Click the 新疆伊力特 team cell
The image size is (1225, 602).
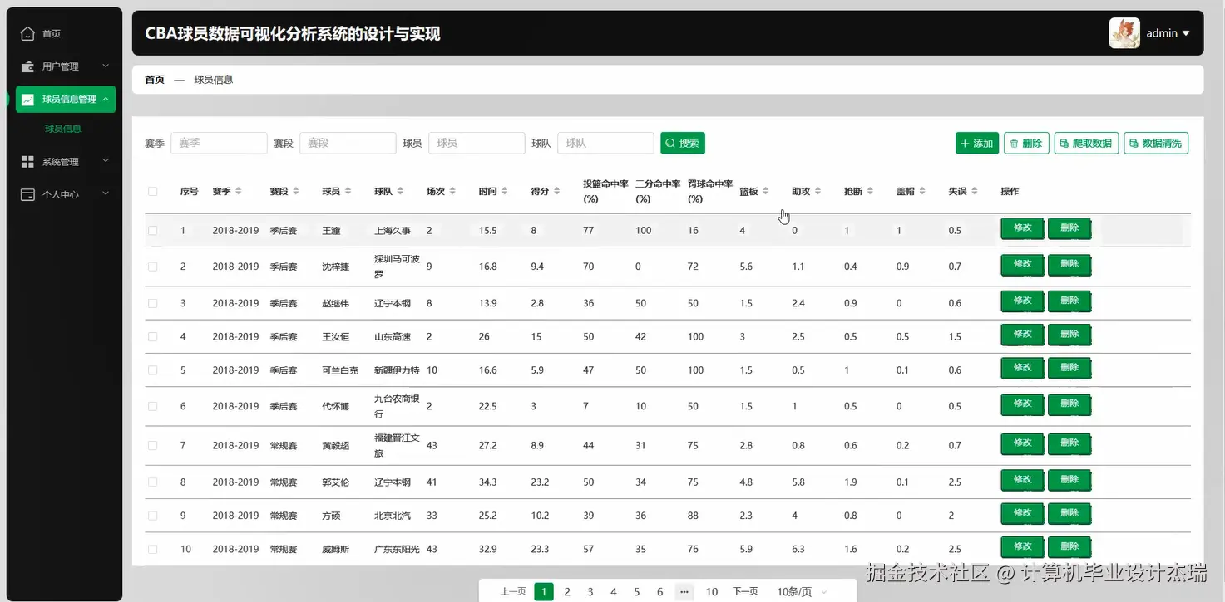[397, 370]
